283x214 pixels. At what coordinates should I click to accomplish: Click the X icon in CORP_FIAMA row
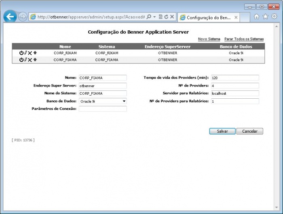coord(30,60)
